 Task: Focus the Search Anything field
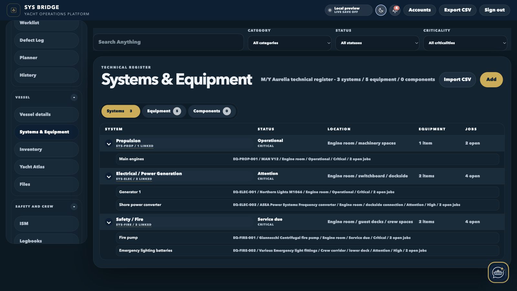click(x=168, y=42)
